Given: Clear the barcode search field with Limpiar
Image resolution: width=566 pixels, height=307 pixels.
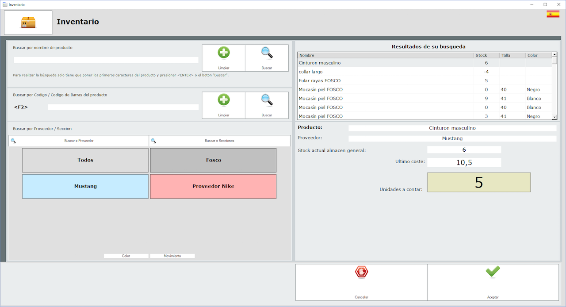Looking at the screenshot, I should click(x=224, y=105).
